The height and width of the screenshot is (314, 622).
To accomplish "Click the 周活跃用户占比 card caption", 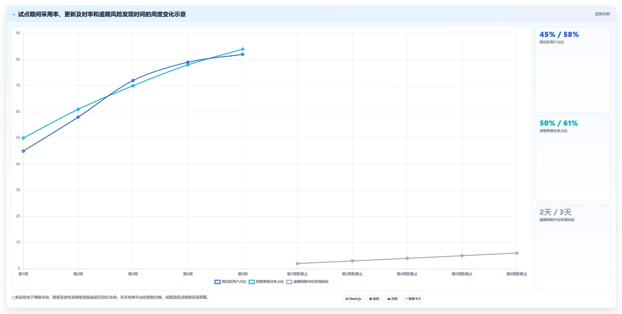I will tap(551, 42).
